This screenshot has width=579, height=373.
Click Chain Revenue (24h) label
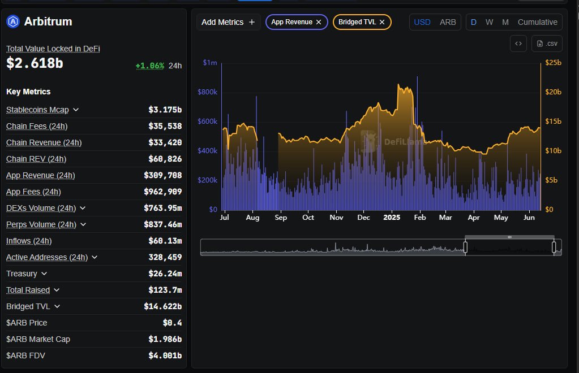click(x=44, y=142)
